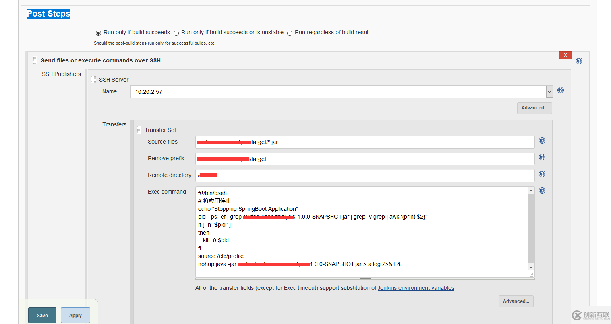Viewport: 611px width, 324px height.
Task: Click the Exec command scrollbar down arrow
Action: tap(531, 267)
